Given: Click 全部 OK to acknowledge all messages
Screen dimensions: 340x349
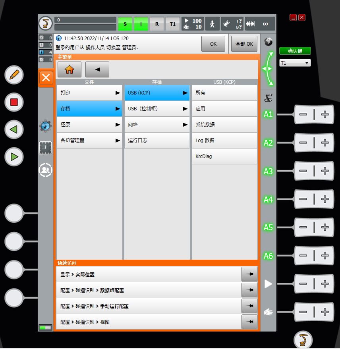Looking at the screenshot, I should point(244,44).
